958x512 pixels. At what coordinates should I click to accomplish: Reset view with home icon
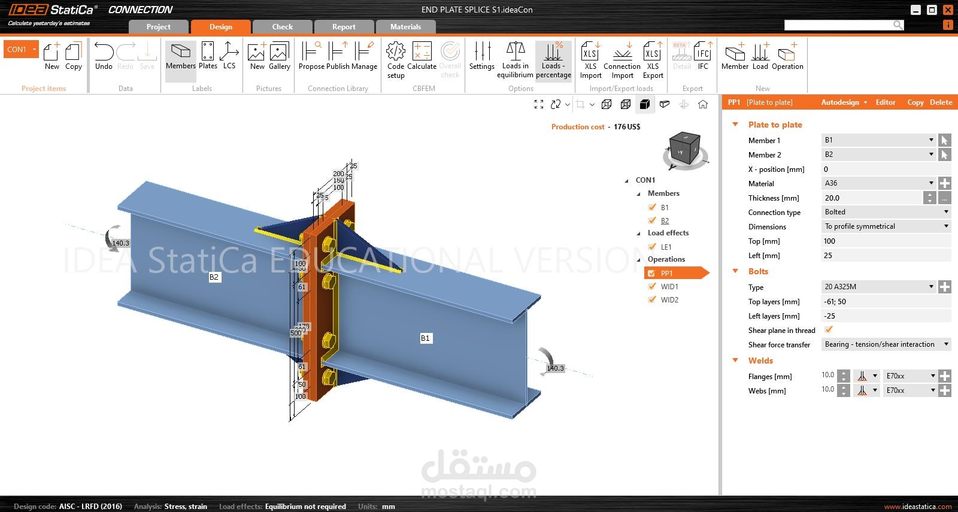pyautogui.click(x=703, y=104)
